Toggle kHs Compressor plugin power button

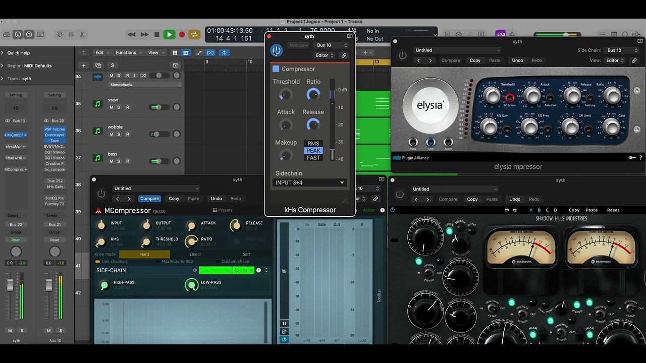276,50
